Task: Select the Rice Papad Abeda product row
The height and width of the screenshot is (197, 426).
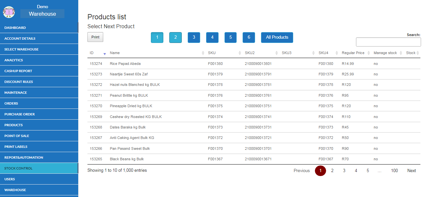Action: [125, 64]
